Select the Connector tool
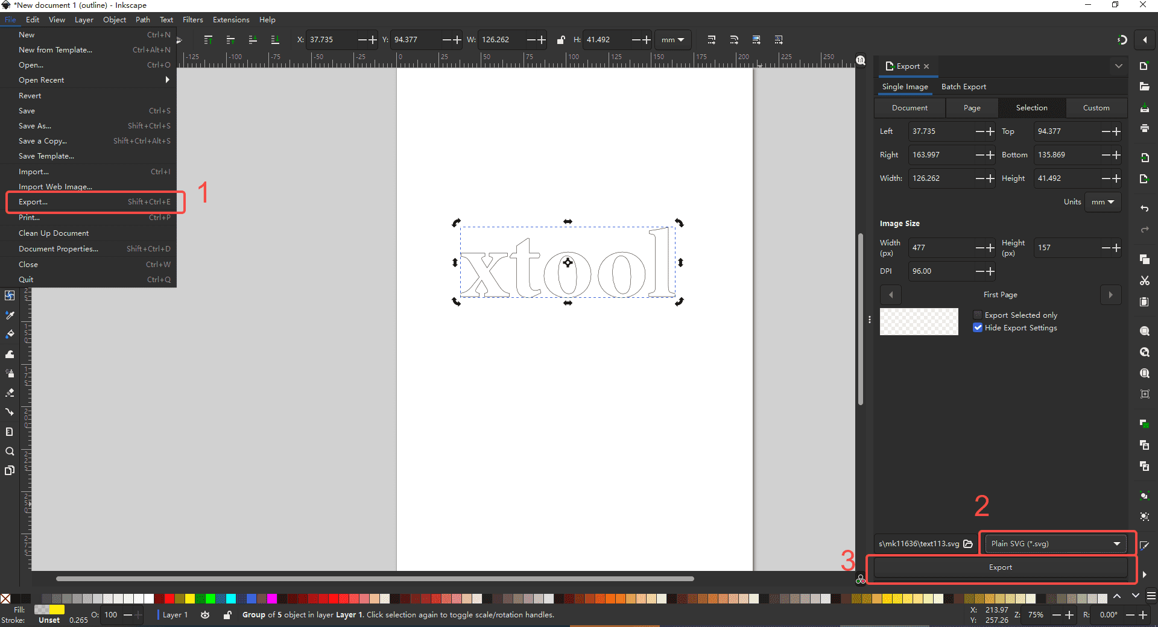The width and height of the screenshot is (1158, 627). tap(10, 412)
